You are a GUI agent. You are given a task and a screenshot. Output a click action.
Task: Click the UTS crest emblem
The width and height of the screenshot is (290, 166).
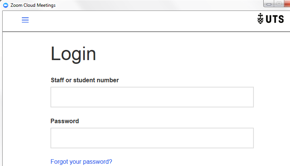[x=260, y=19]
